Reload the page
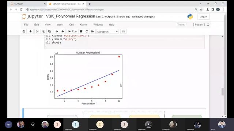This screenshot has height=131, width=234. [x=21, y=9]
